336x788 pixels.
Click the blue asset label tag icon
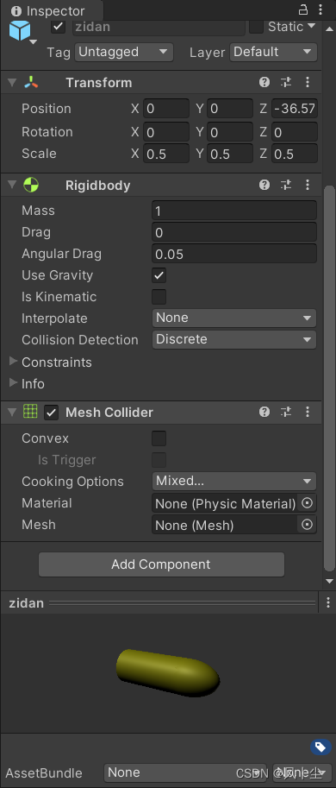click(320, 747)
